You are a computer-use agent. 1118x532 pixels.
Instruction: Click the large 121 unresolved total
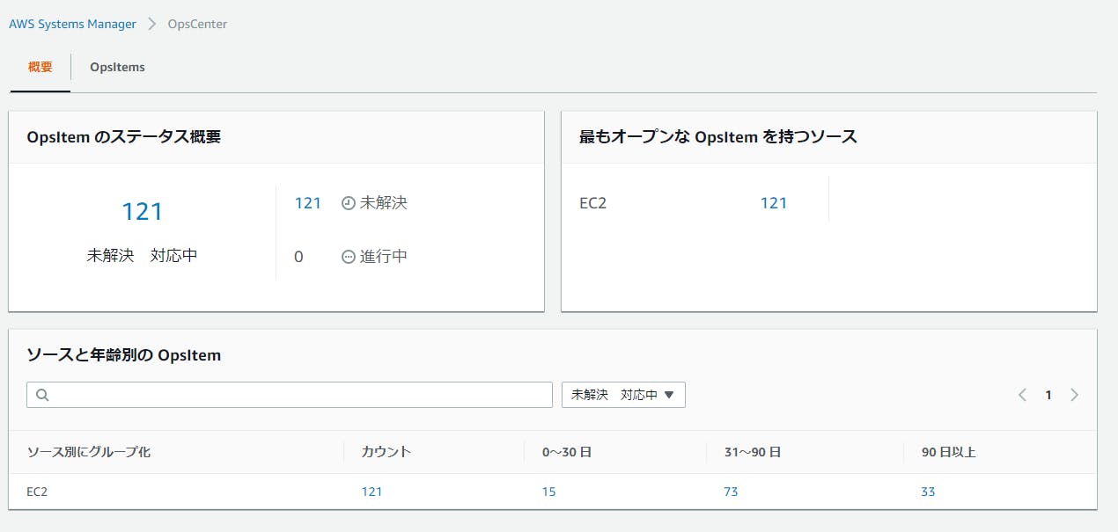coord(142,212)
